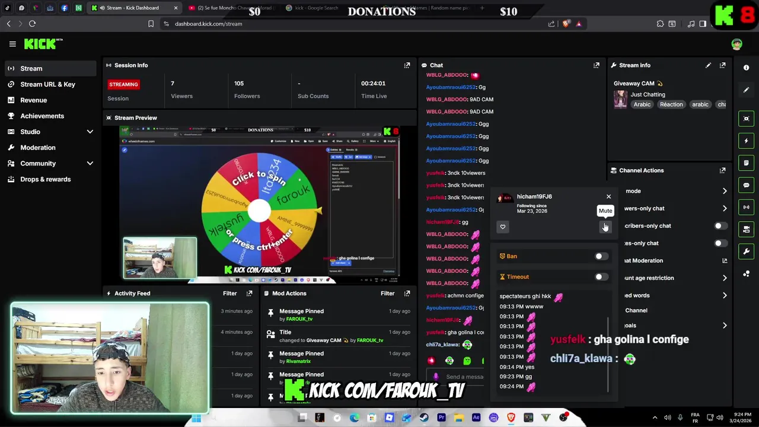The width and height of the screenshot is (759, 427).
Task: Open followers-only chat settings chevron
Action: point(725,208)
